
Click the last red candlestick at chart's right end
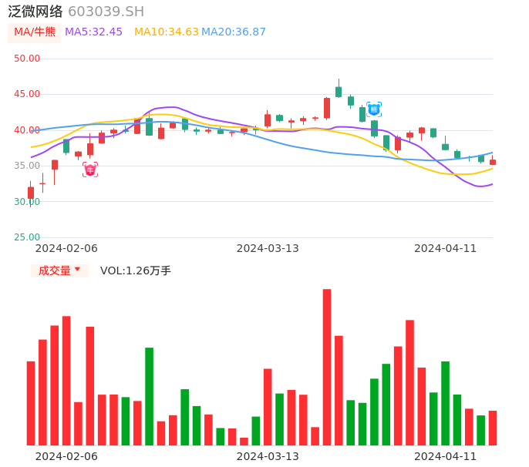493,162
